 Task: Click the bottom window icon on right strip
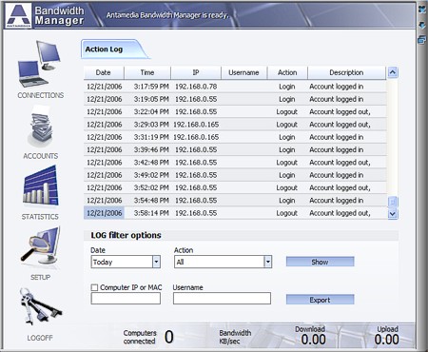[422, 40]
